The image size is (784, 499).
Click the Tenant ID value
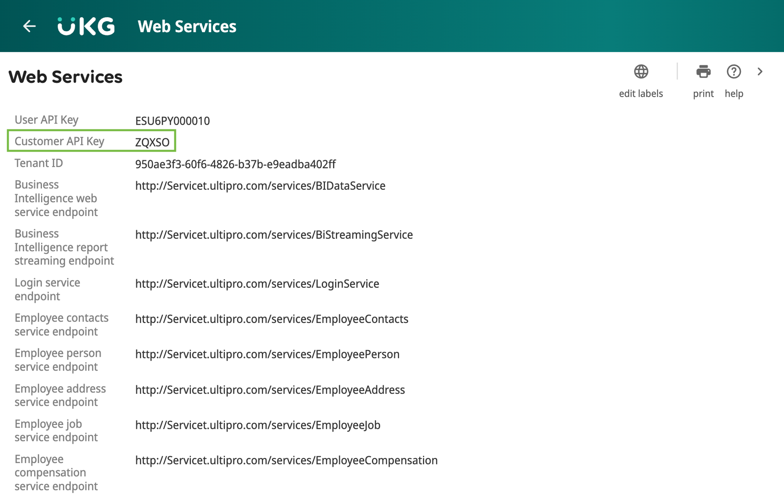click(235, 164)
